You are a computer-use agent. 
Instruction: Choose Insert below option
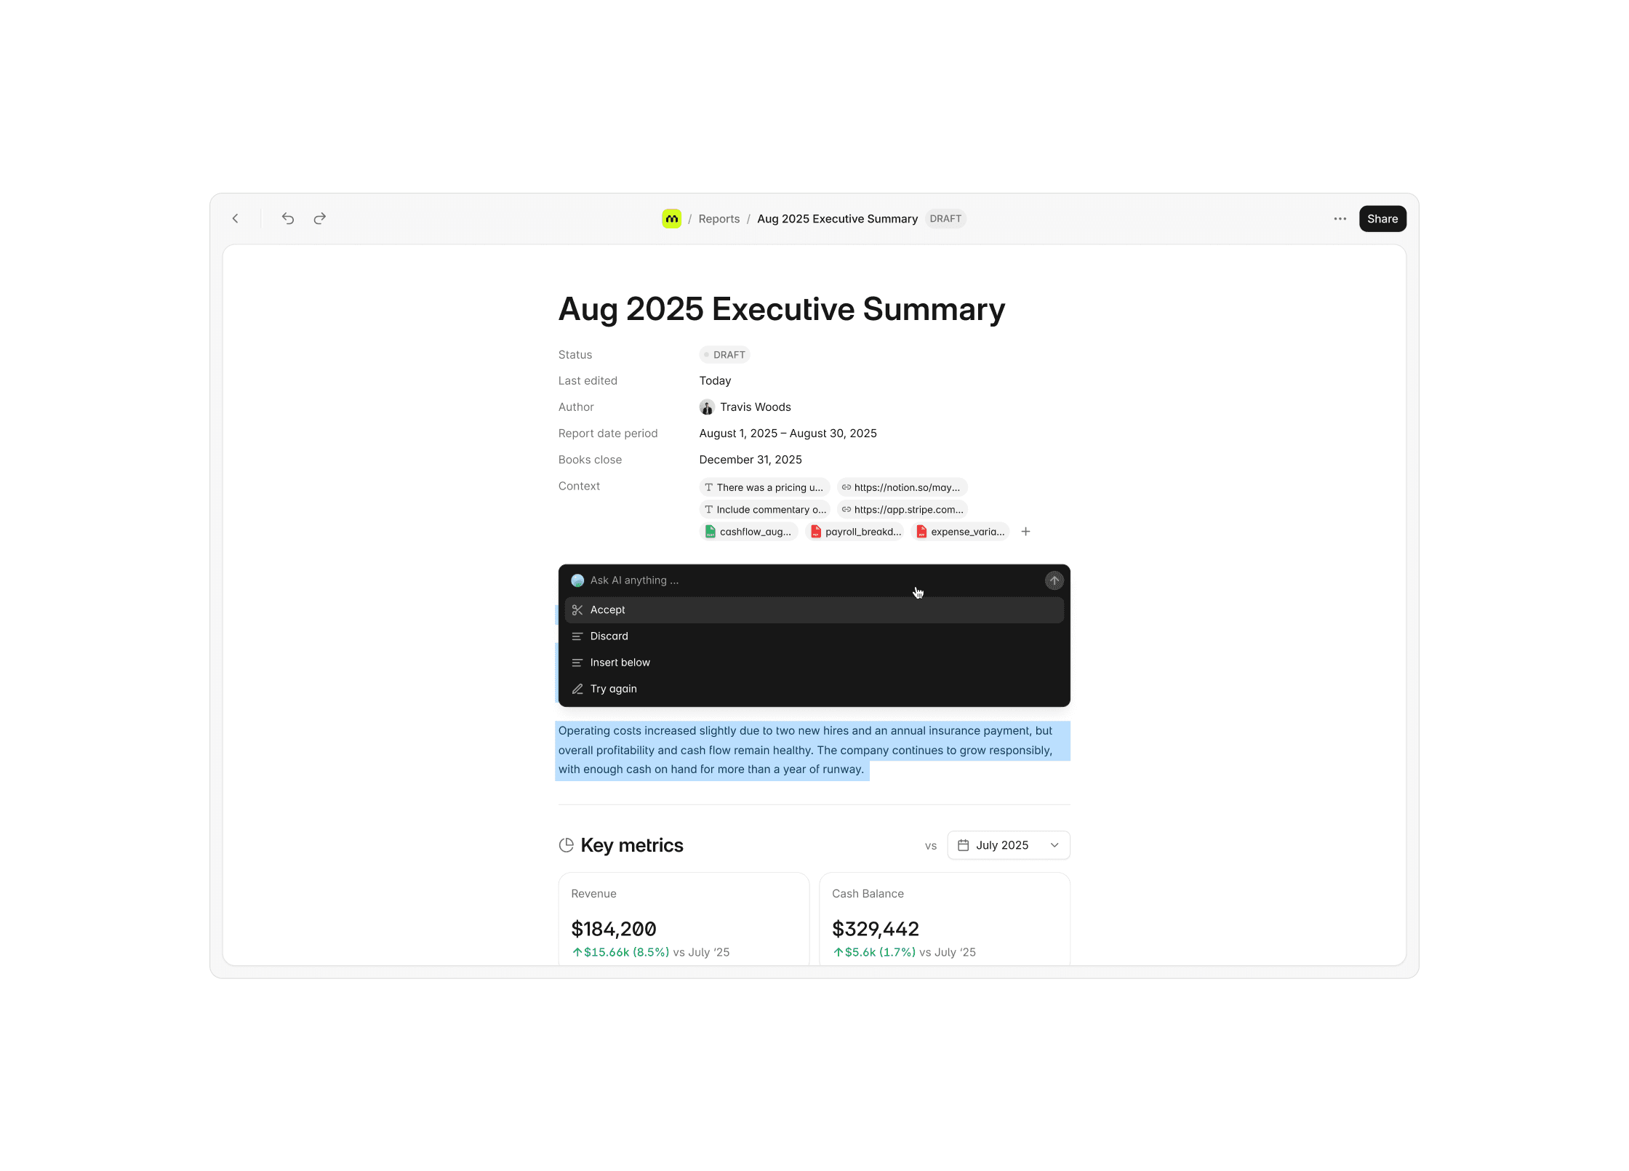620,663
